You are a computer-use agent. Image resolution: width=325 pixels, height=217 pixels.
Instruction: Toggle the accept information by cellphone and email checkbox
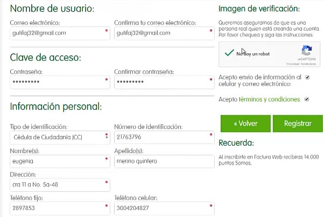[307, 77]
